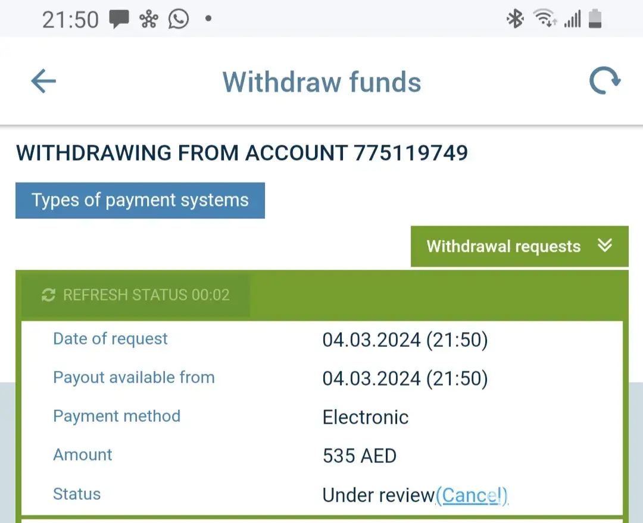
Task: Tap the Bluetooth status icon
Action: click(514, 20)
